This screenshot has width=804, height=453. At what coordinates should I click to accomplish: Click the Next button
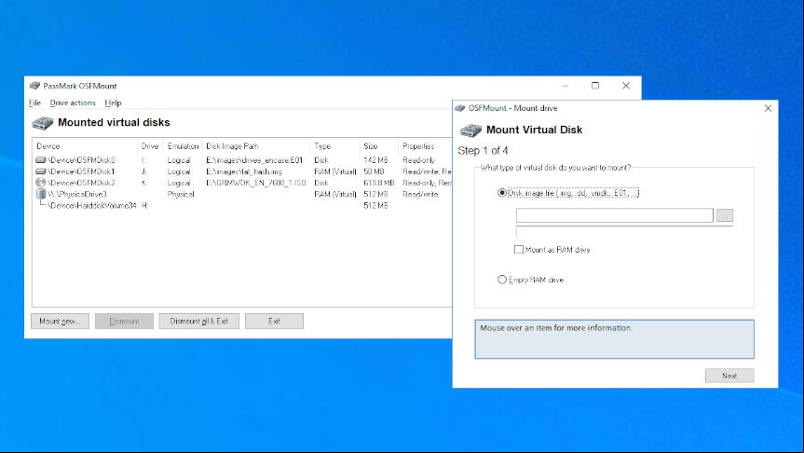[729, 376]
